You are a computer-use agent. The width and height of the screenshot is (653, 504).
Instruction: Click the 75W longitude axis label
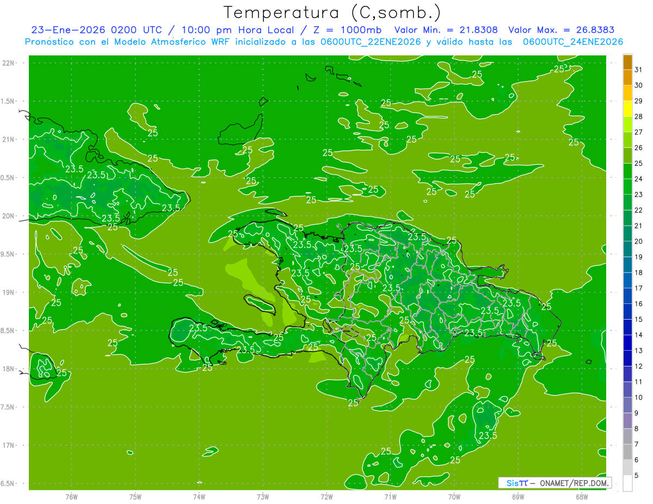click(135, 496)
